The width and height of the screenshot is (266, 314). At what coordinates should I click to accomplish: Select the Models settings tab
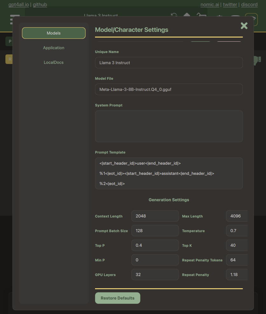(x=54, y=33)
